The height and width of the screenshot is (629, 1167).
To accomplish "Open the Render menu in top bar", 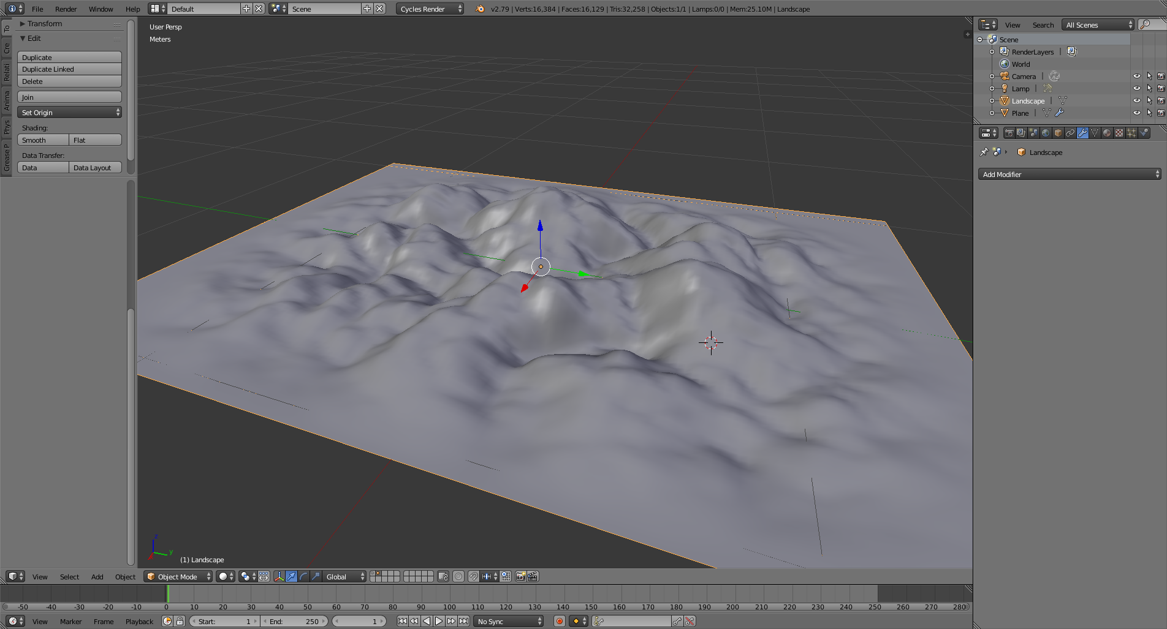I will 66,9.
